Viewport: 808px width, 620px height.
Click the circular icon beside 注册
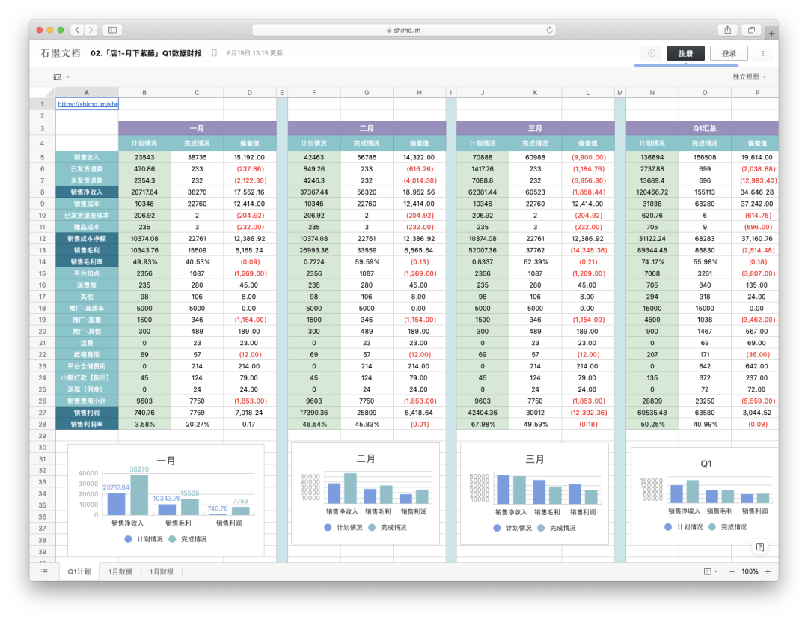tap(652, 53)
